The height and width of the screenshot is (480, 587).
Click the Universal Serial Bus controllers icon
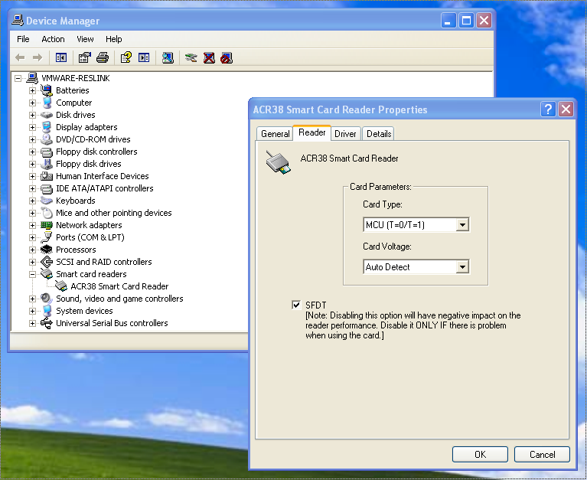point(47,323)
